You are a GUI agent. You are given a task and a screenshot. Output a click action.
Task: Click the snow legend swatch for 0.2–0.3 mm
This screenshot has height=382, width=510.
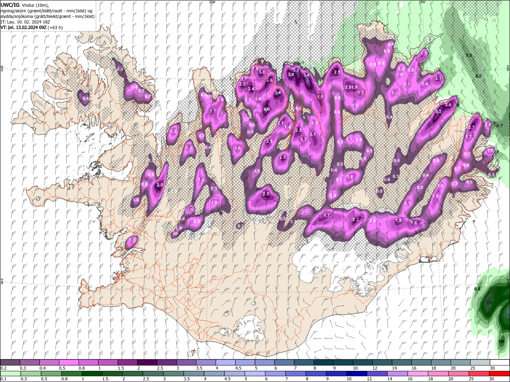[x=10, y=363]
